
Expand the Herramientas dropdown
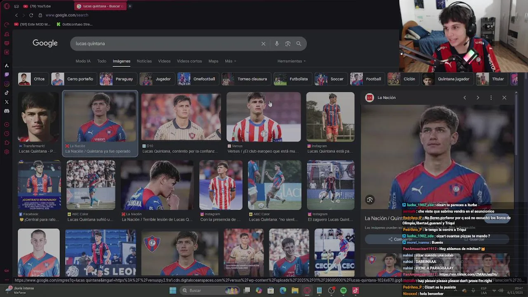292,61
